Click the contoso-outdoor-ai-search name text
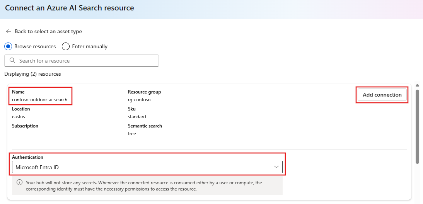This screenshot has width=423, height=204. point(40,99)
